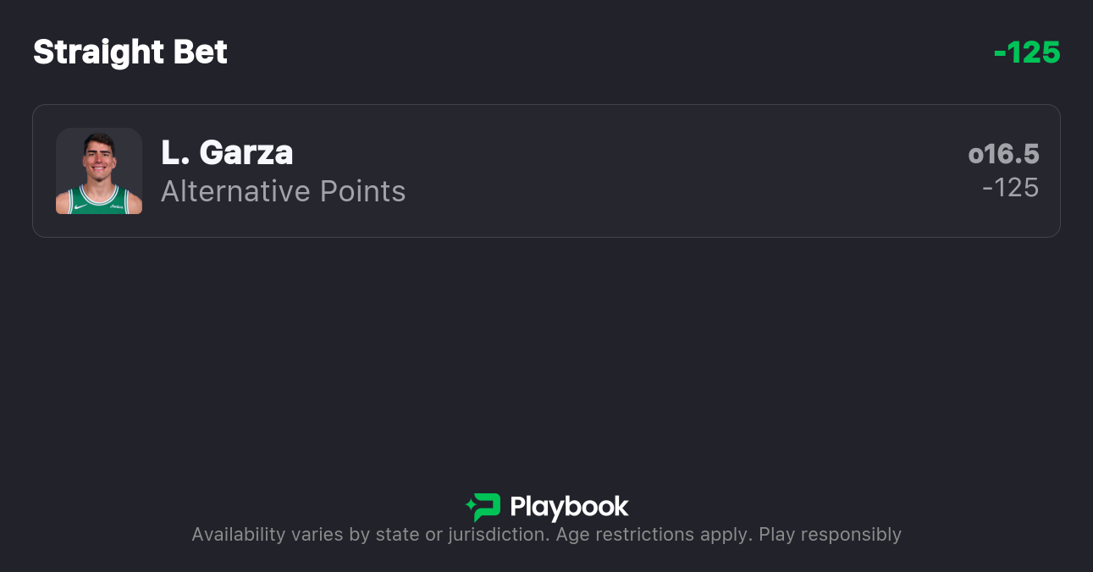Click the L. Garza player name
Viewport: 1093px width, 572px height.
227,153
